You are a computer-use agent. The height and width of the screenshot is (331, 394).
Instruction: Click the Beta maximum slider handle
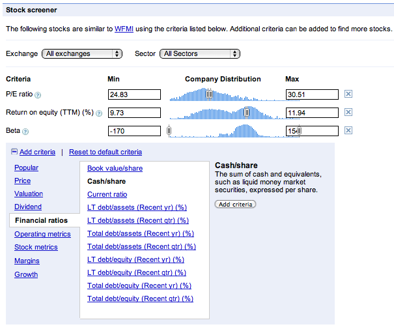tap(299, 131)
